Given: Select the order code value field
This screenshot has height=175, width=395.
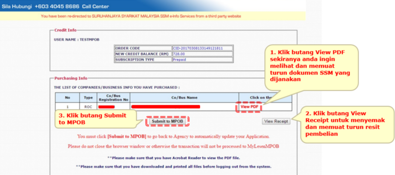Looking at the screenshot, I should click(x=202, y=48).
